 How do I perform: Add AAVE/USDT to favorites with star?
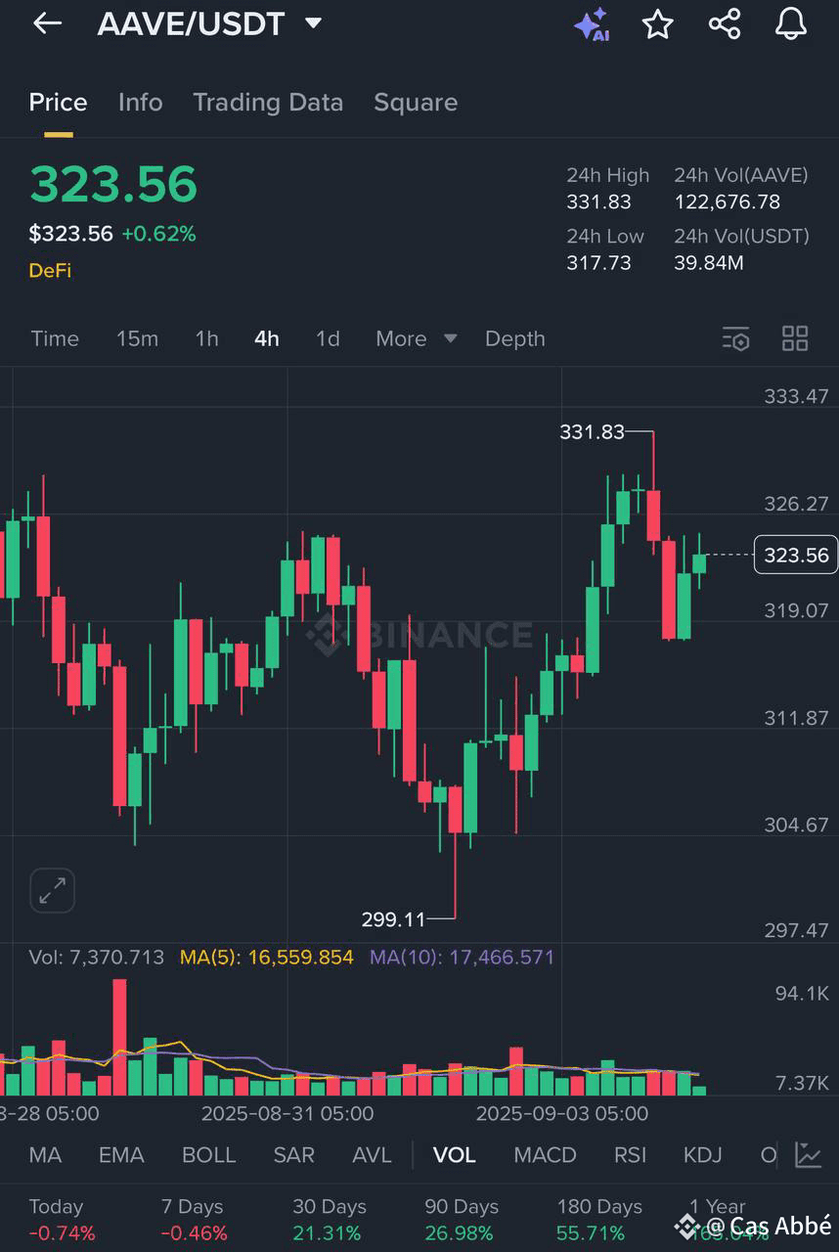(658, 24)
